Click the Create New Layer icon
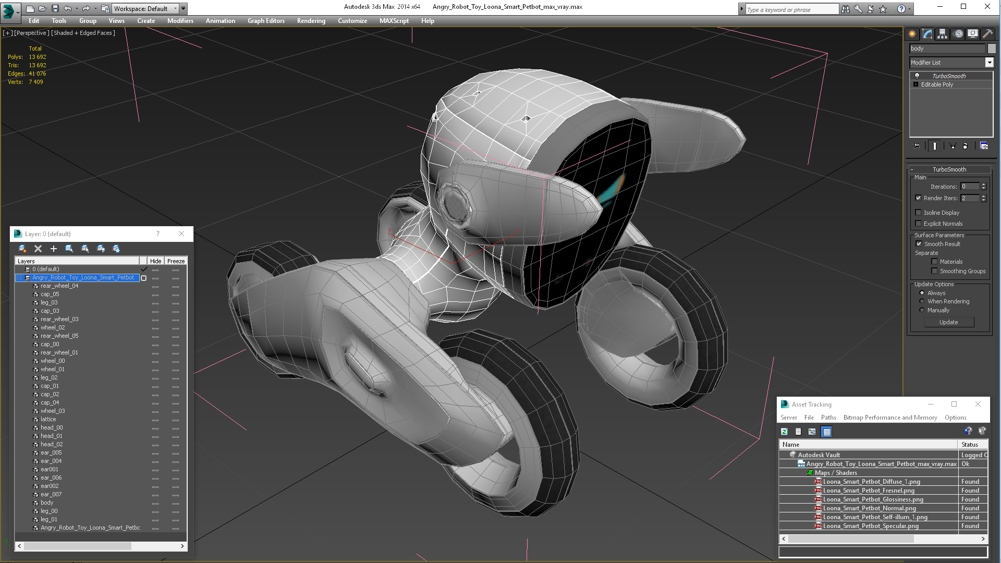 point(22,249)
